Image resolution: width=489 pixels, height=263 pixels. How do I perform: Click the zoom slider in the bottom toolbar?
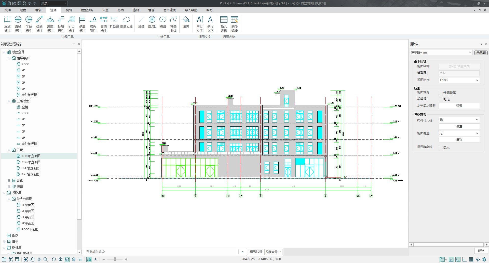115,259
